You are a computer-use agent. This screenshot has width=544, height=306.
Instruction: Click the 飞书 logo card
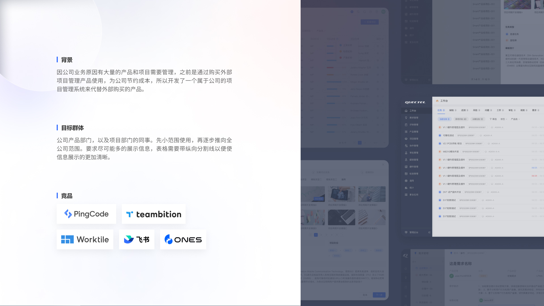137,239
